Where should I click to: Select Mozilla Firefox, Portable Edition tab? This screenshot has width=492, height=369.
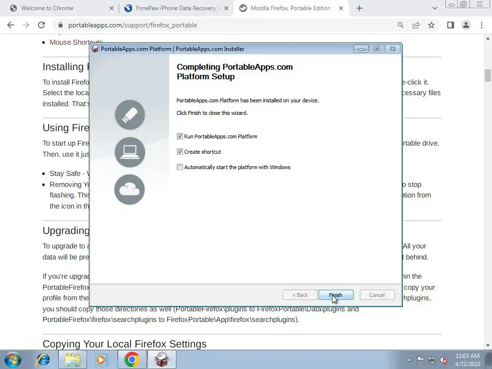[290, 8]
